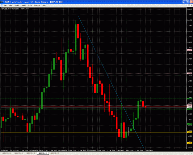Click the 1.9715 price scale value
This screenshot has width=193, height=155.
[x=190, y=147]
